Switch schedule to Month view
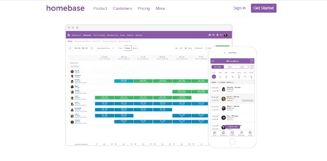Image resolution: width=327 pixels, height=161 pixels. coord(135,48)
